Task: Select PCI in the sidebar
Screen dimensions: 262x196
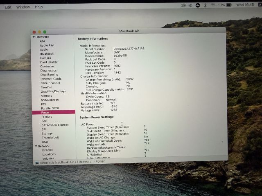Action: coord(43,104)
